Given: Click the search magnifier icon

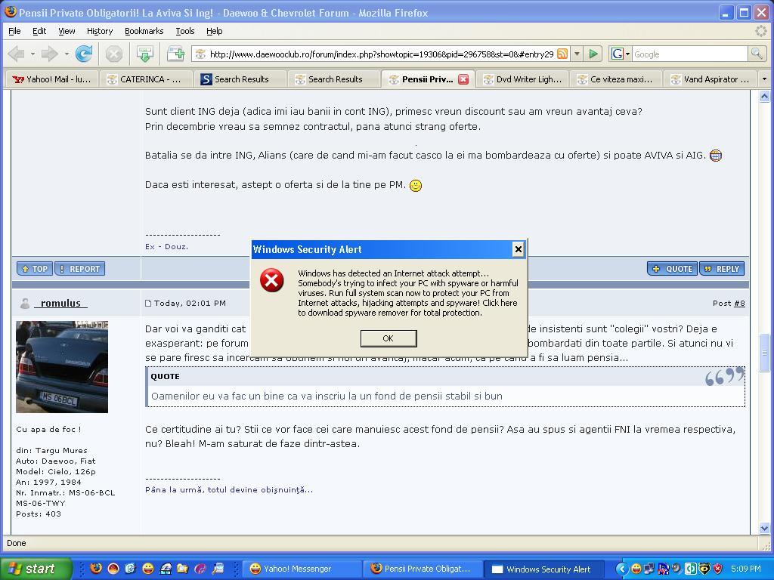Looking at the screenshot, I should click(756, 54).
